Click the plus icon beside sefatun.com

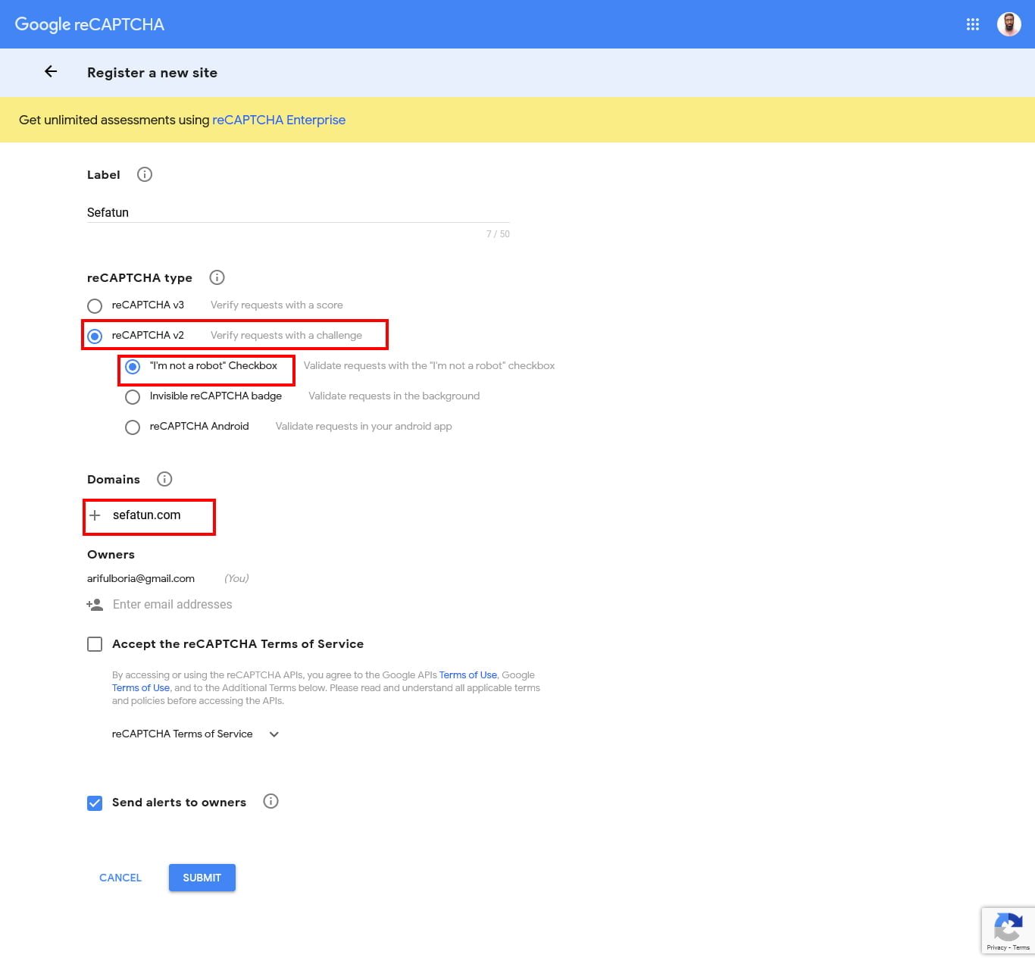[95, 515]
